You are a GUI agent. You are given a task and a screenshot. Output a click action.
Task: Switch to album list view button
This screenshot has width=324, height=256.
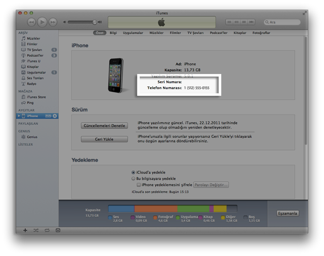236,22
